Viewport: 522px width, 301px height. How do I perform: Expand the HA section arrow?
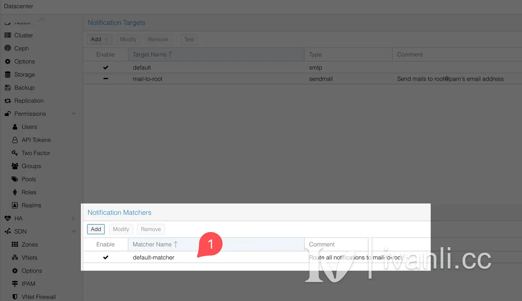pos(74,218)
